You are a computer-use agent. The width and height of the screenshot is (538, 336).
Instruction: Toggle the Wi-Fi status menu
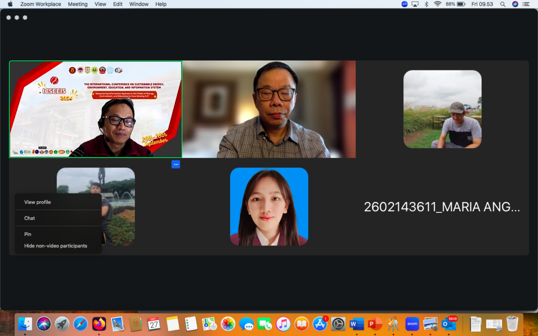click(438, 4)
